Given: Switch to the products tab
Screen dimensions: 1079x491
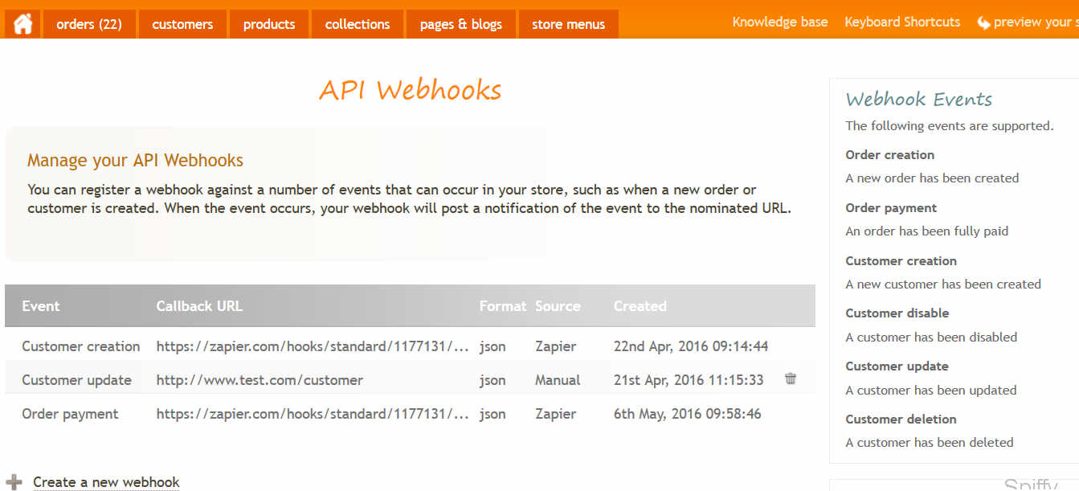Looking at the screenshot, I should click(x=269, y=24).
